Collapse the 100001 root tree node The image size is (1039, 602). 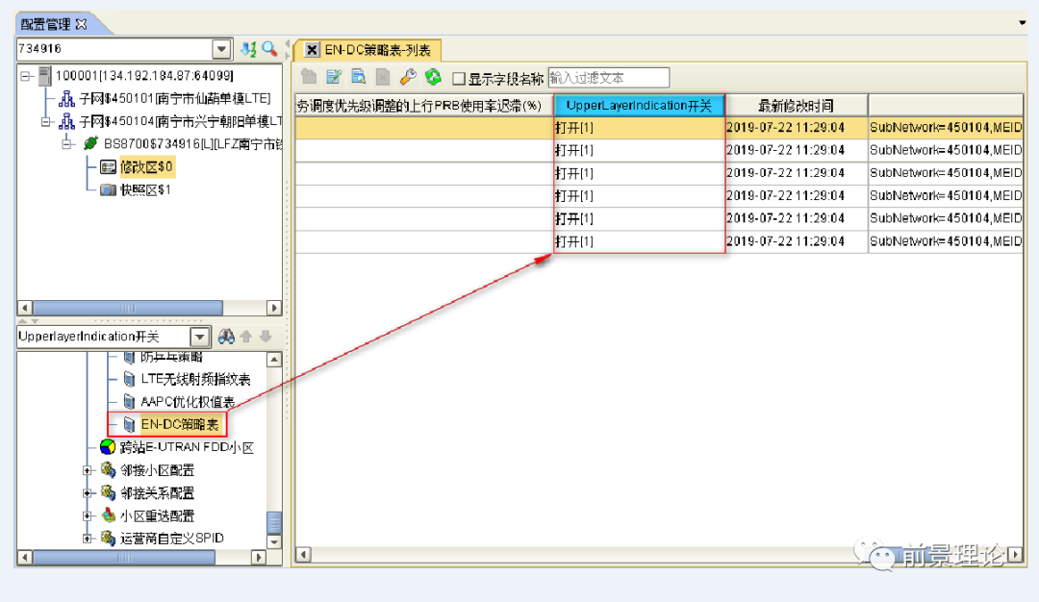pyautogui.click(x=25, y=76)
